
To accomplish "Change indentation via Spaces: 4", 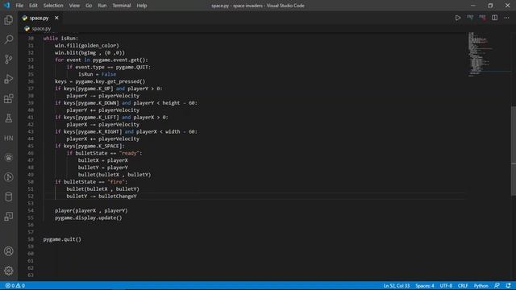I will 425,285.
